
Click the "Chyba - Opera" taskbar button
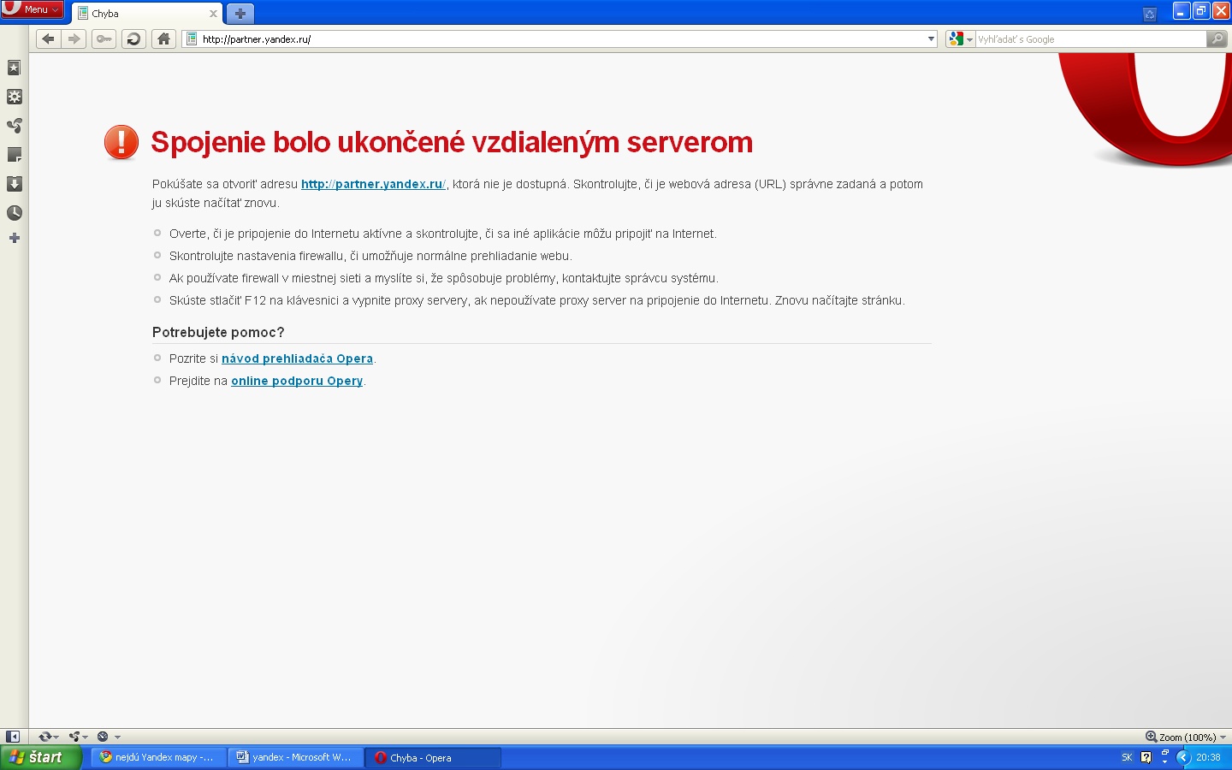click(x=433, y=757)
